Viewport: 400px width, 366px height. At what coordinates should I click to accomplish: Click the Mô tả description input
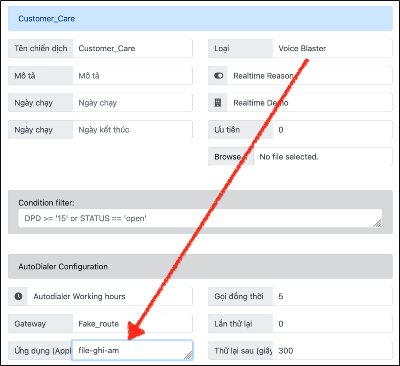(132, 76)
